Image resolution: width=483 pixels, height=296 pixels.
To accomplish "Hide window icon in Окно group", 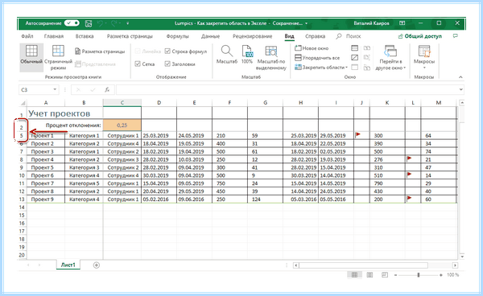I will coord(354,58).
